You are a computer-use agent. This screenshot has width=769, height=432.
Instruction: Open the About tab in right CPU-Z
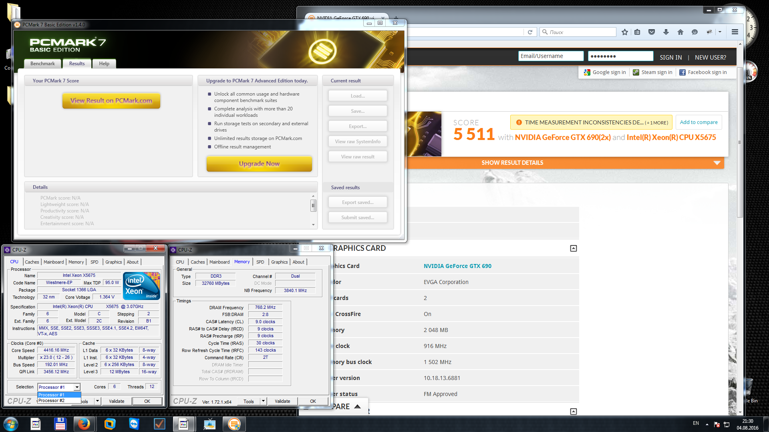point(298,262)
